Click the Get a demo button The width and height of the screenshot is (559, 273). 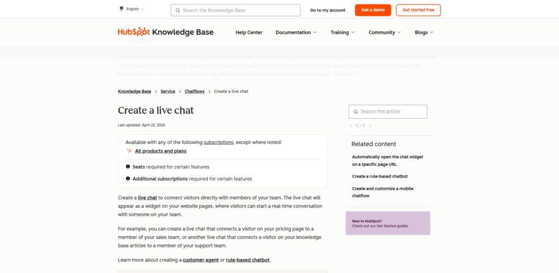[373, 10]
